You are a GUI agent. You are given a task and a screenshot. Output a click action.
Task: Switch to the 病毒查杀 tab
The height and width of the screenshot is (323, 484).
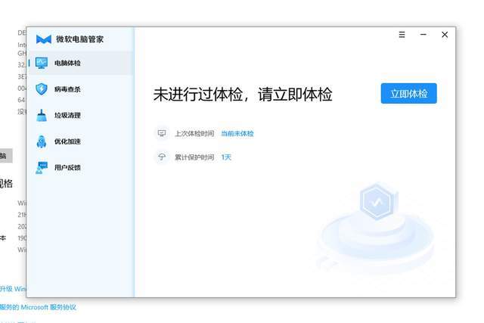(x=81, y=89)
